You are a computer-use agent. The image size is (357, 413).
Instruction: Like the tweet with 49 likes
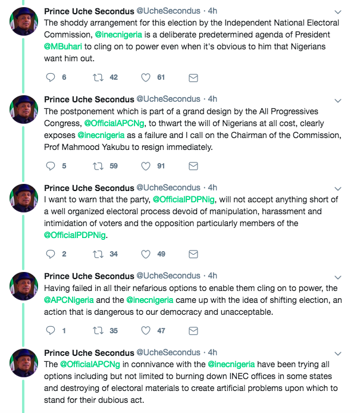[x=146, y=254]
